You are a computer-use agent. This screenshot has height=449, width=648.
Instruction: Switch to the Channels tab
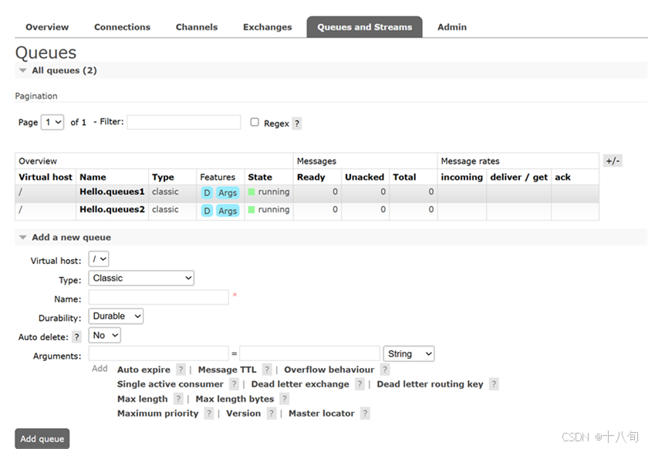click(x=197, y=27)
